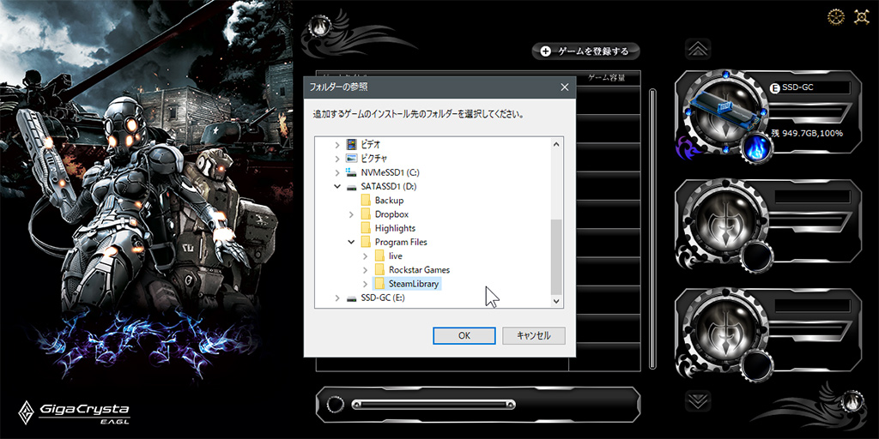879x439 pixels.
Task: Select the Program Files folder icon
Action: pos(366,243)
